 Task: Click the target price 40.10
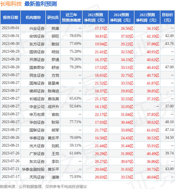pos(169,122)
